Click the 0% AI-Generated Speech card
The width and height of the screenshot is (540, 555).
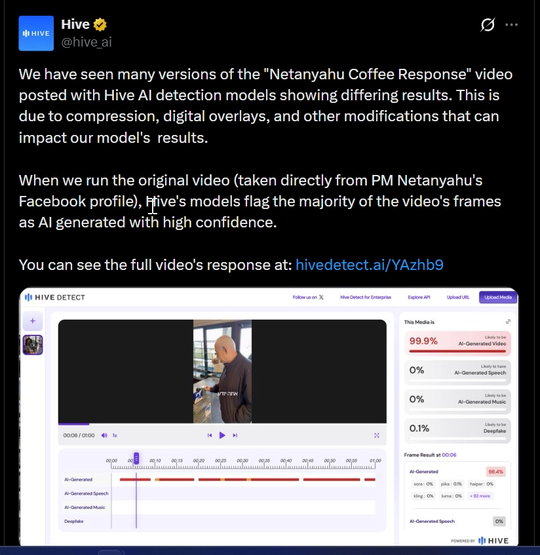pos(457,372)
